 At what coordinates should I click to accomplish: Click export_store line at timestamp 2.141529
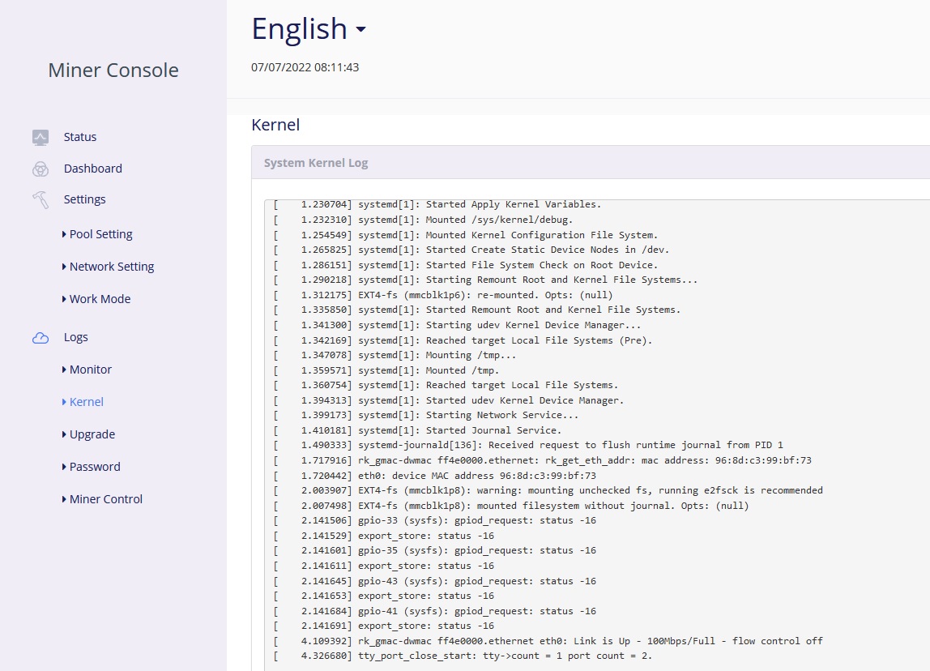point(384,536)
